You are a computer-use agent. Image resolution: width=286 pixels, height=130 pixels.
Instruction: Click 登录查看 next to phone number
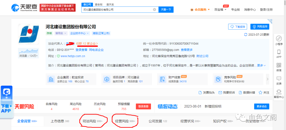coord(81,50)
